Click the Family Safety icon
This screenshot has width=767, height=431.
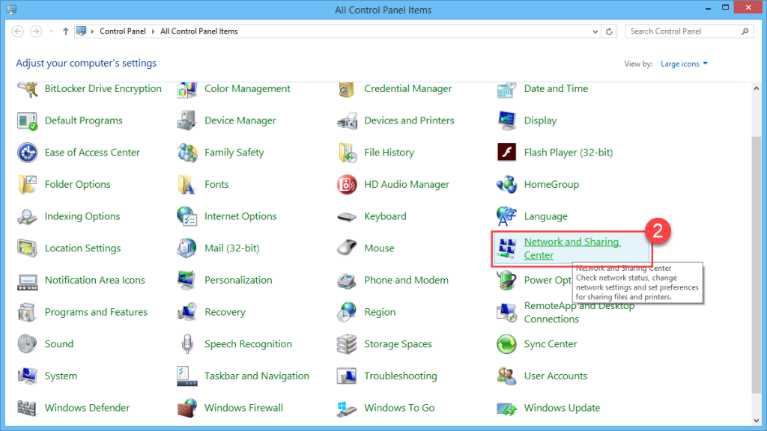point(187,153)
